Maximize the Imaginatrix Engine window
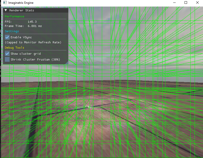The width and height of the screenshot is (203, 158). coord(186,3)
